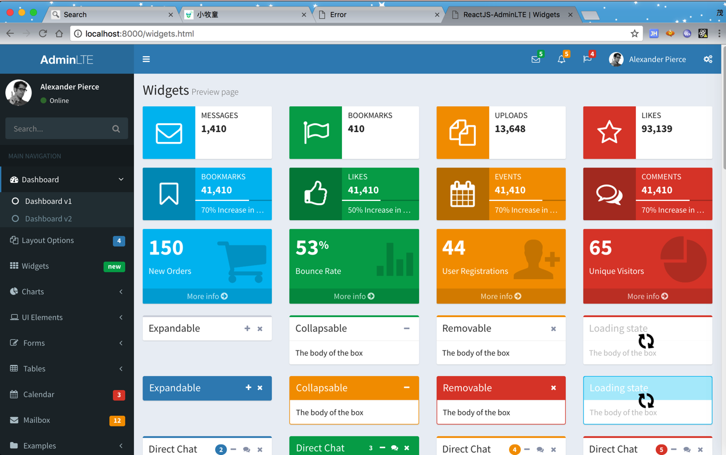Image resolution: width=726 pixels, height=455 pixels.
Task: Click the add-user icon in User Registrations
Action: [x=538, y=259]
